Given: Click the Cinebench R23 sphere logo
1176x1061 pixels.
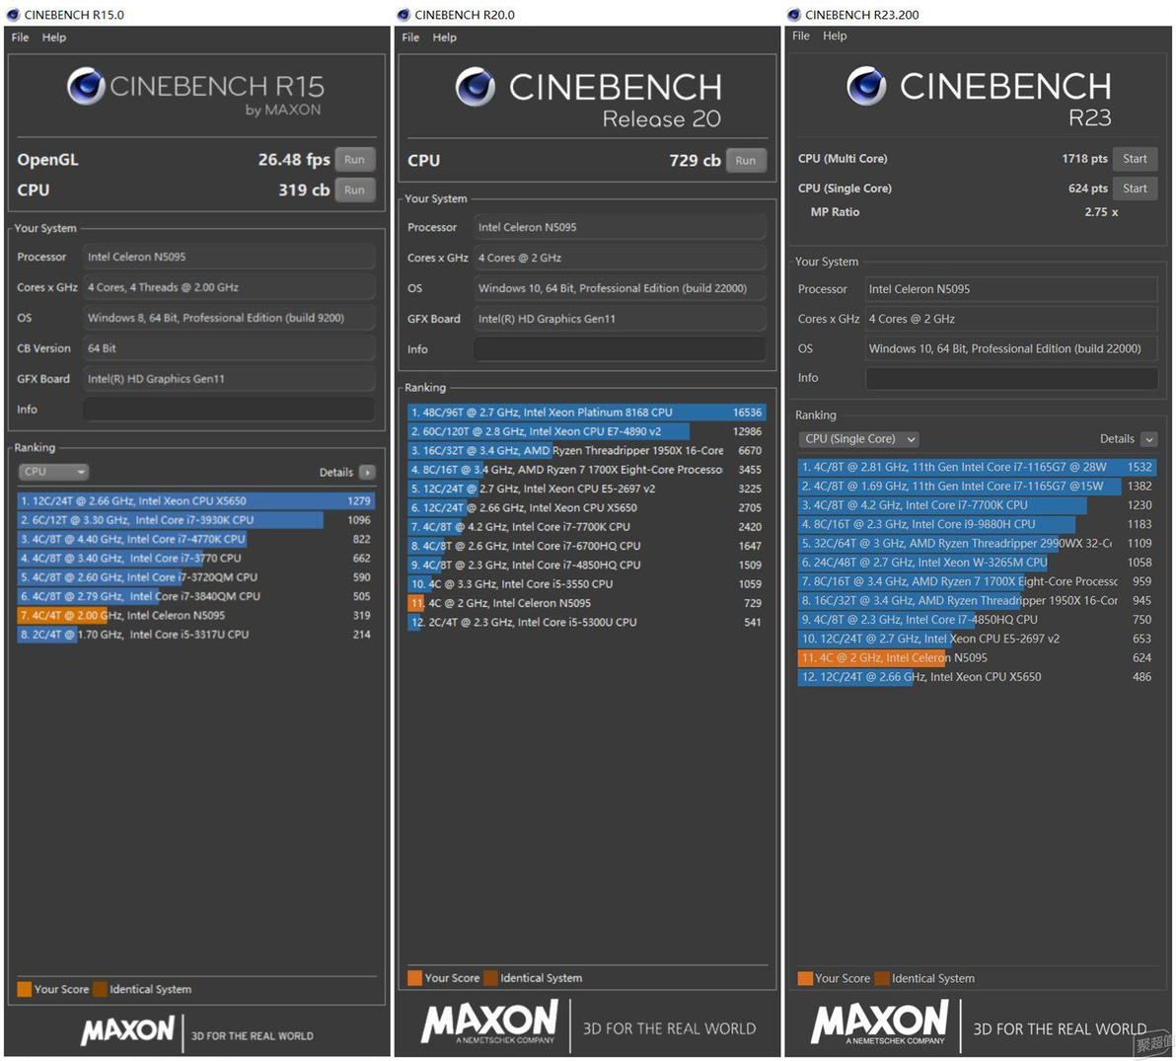Looking at the screenshot, I should click(x=866, y=86).
